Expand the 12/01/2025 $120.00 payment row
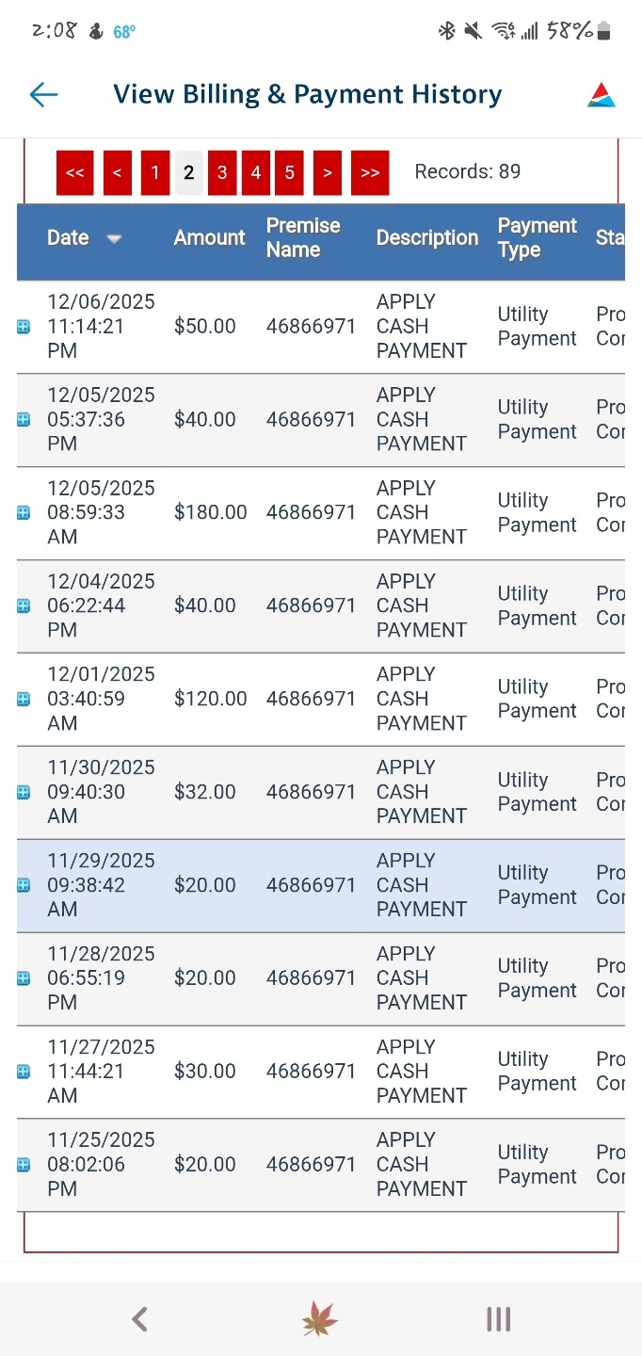This screenshot has height=1356, width=642. pos(24,699)
